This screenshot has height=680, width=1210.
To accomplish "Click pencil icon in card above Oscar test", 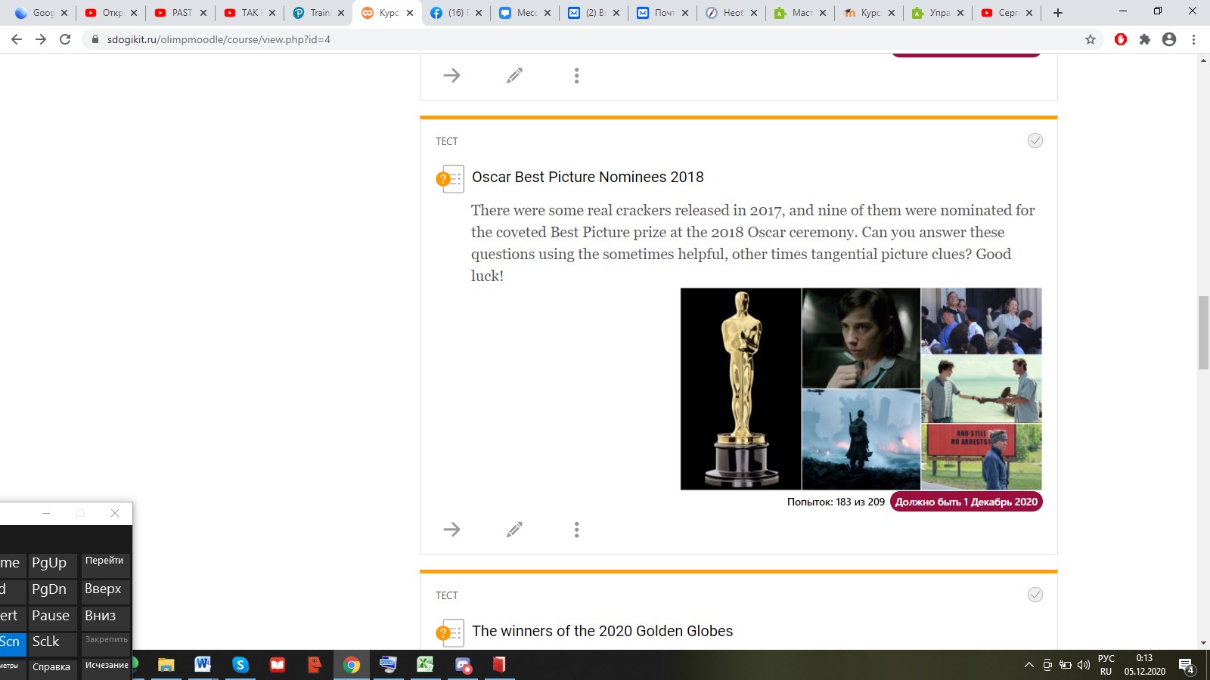I will 514,76.
